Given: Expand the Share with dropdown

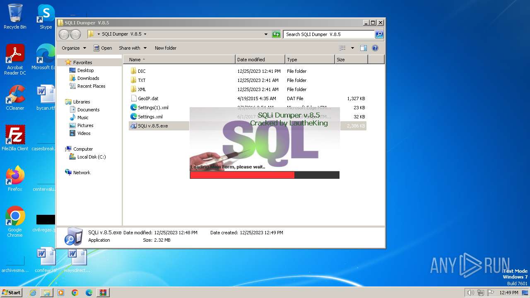Looking at the screenshot, I should click(132, 48).
